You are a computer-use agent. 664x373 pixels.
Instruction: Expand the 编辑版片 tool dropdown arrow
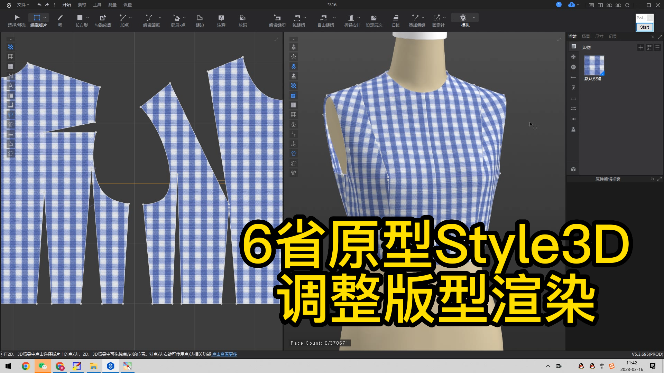point(45,18)
